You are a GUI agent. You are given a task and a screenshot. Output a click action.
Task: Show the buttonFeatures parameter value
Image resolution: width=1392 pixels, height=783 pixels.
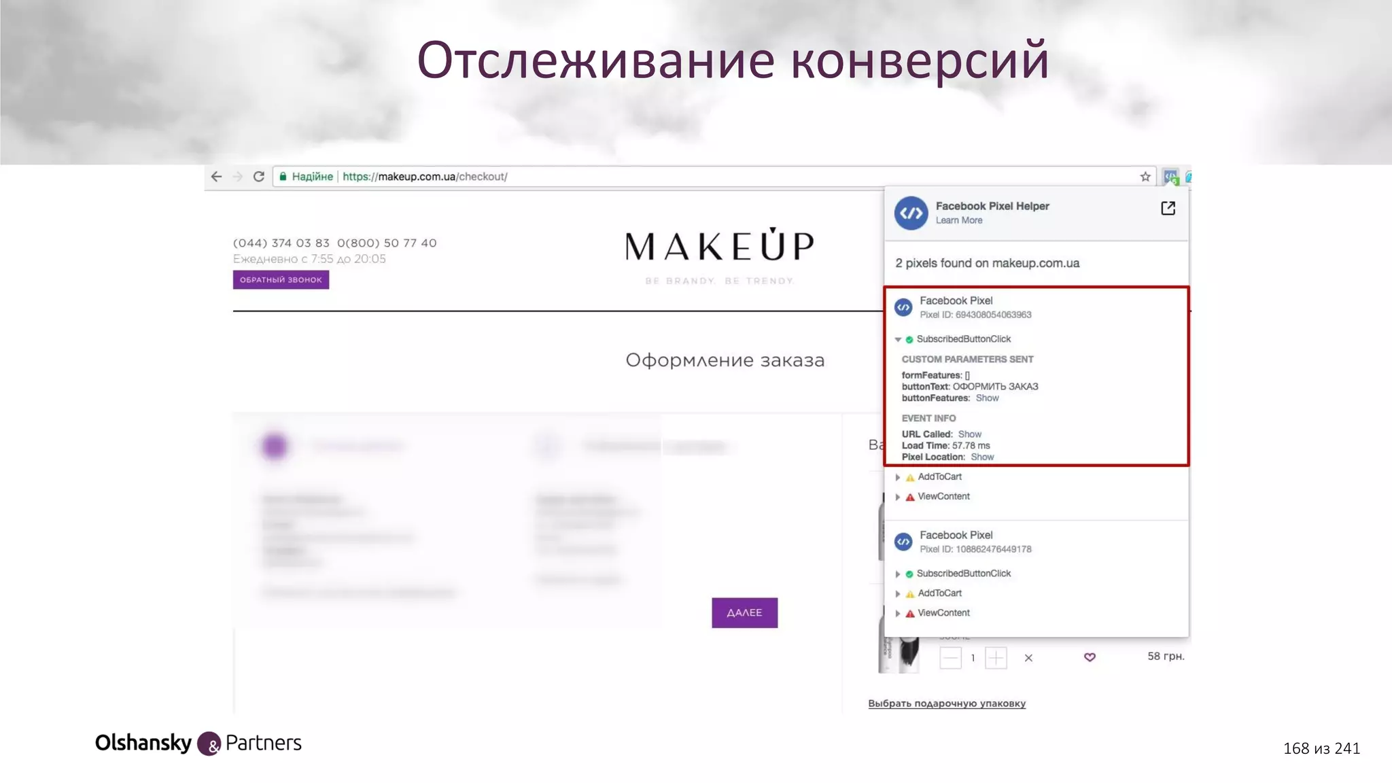[x=987, y=398]
